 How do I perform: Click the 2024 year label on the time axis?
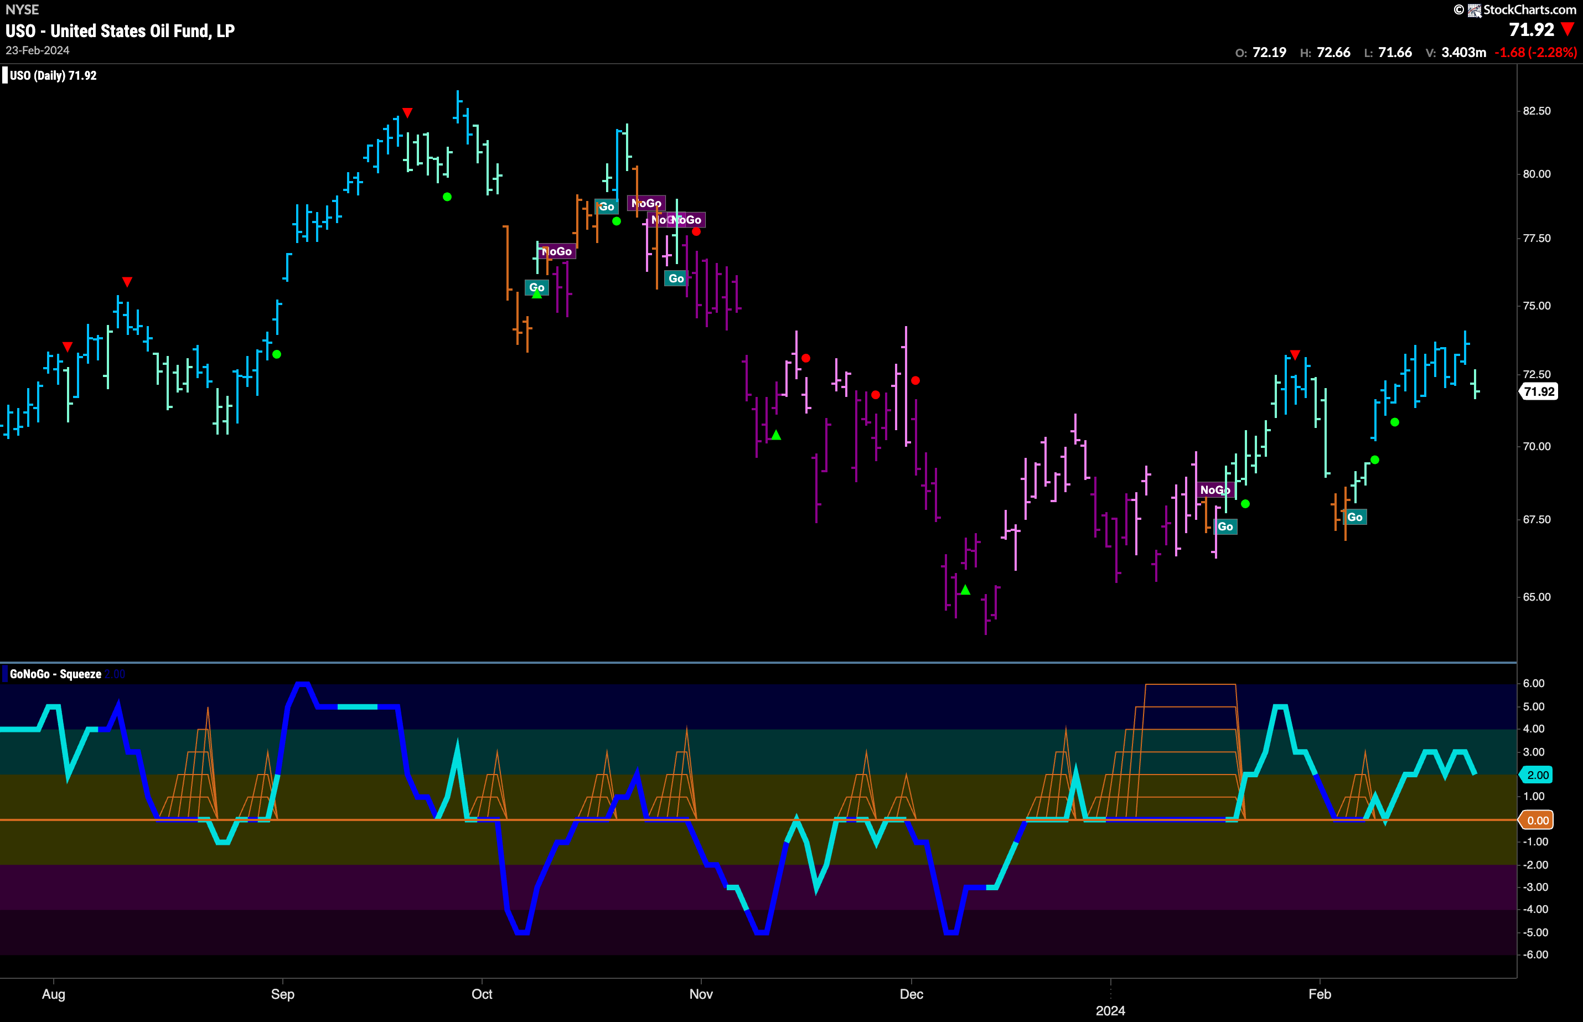point(1111,1011)
